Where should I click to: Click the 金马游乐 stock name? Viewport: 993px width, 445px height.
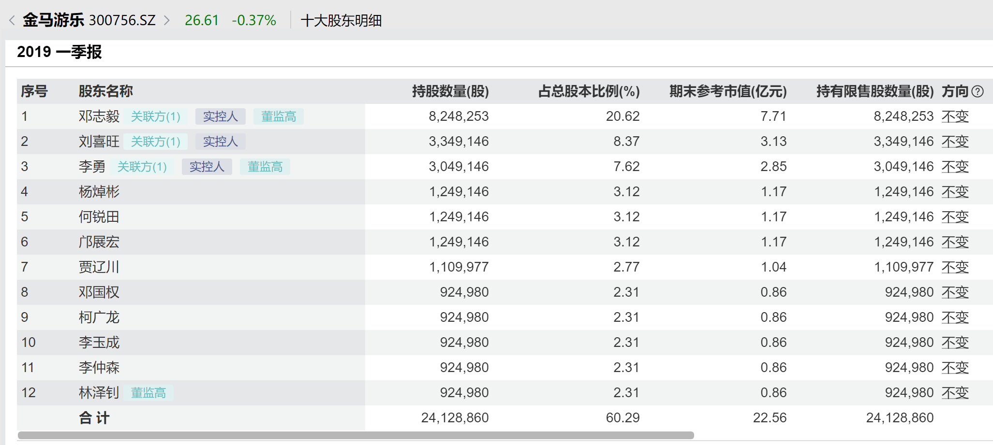click(53, 20)
